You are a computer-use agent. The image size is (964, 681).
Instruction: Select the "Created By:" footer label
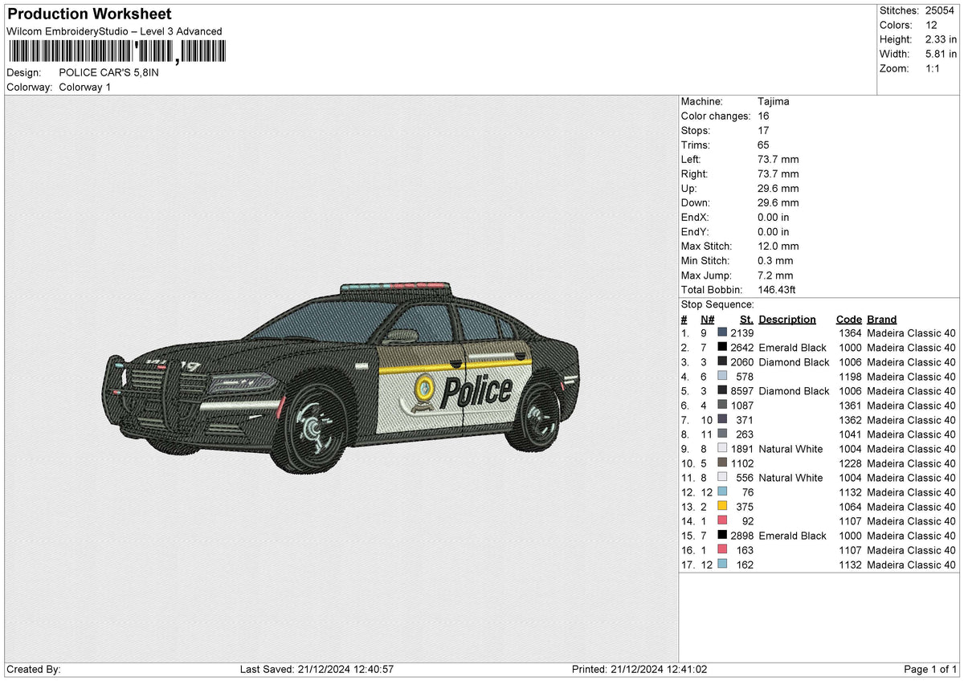tap(33, 669)
